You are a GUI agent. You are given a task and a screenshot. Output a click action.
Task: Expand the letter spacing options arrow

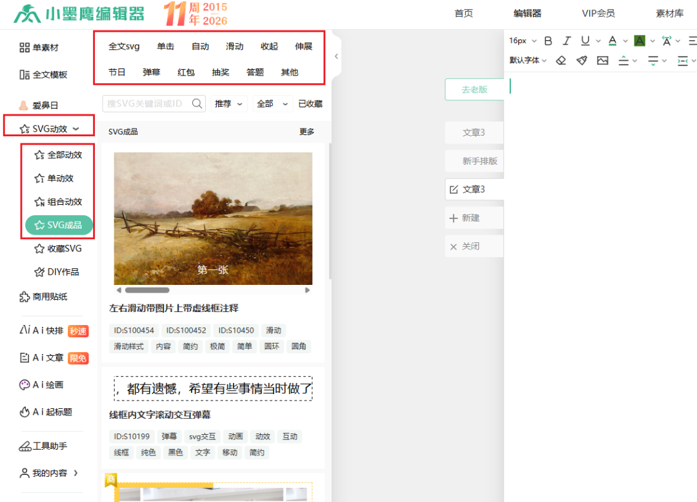[678, 41]
